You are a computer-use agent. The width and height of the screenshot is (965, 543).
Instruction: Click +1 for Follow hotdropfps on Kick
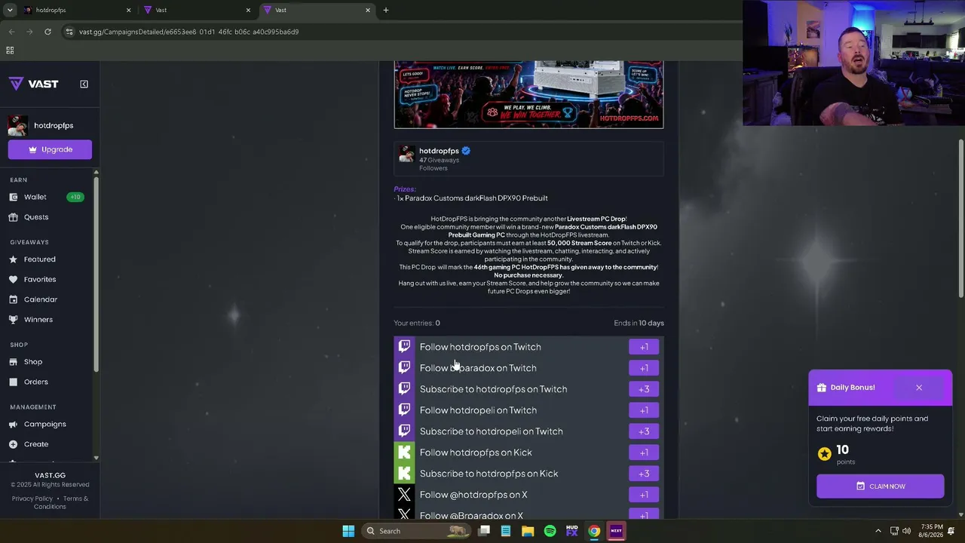tap(644, 452)
